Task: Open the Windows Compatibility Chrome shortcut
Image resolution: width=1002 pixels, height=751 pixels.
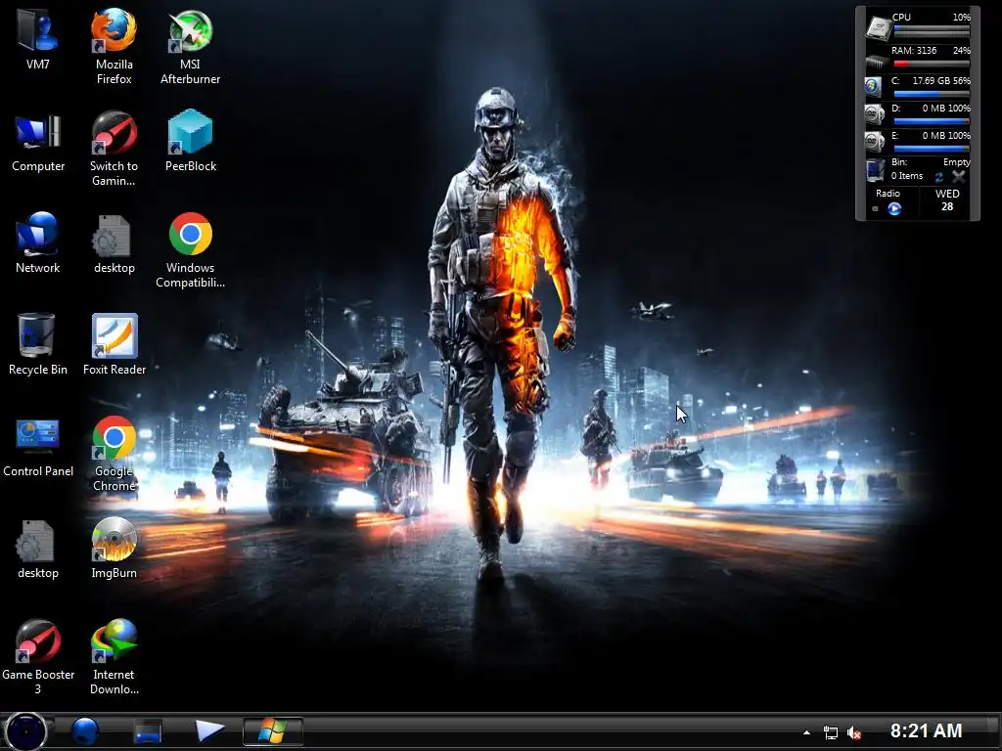Action: click(x=190, y=250)
